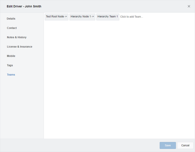This screenshot has width=195, height=152.
Task: Select License & Insurance in sidebar
Action: pyautogui.click(x=19, y=47)
